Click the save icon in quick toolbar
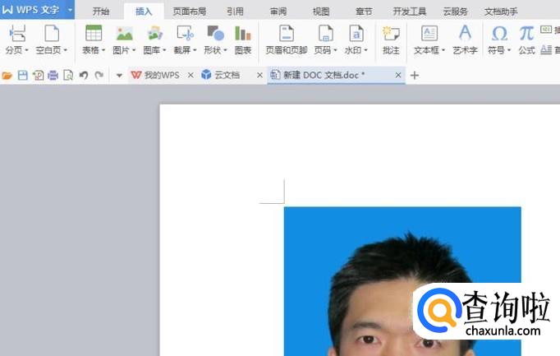The width and height of the screenshot is (560, 356). coord(22,75)
